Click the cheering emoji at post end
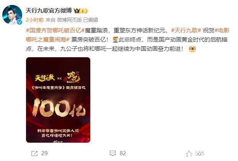 click(x=192, y=49)
